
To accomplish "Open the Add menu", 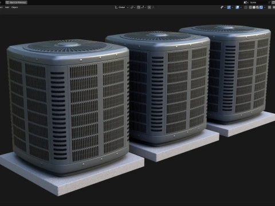I will pyautogui.click(x=7, y=7).
